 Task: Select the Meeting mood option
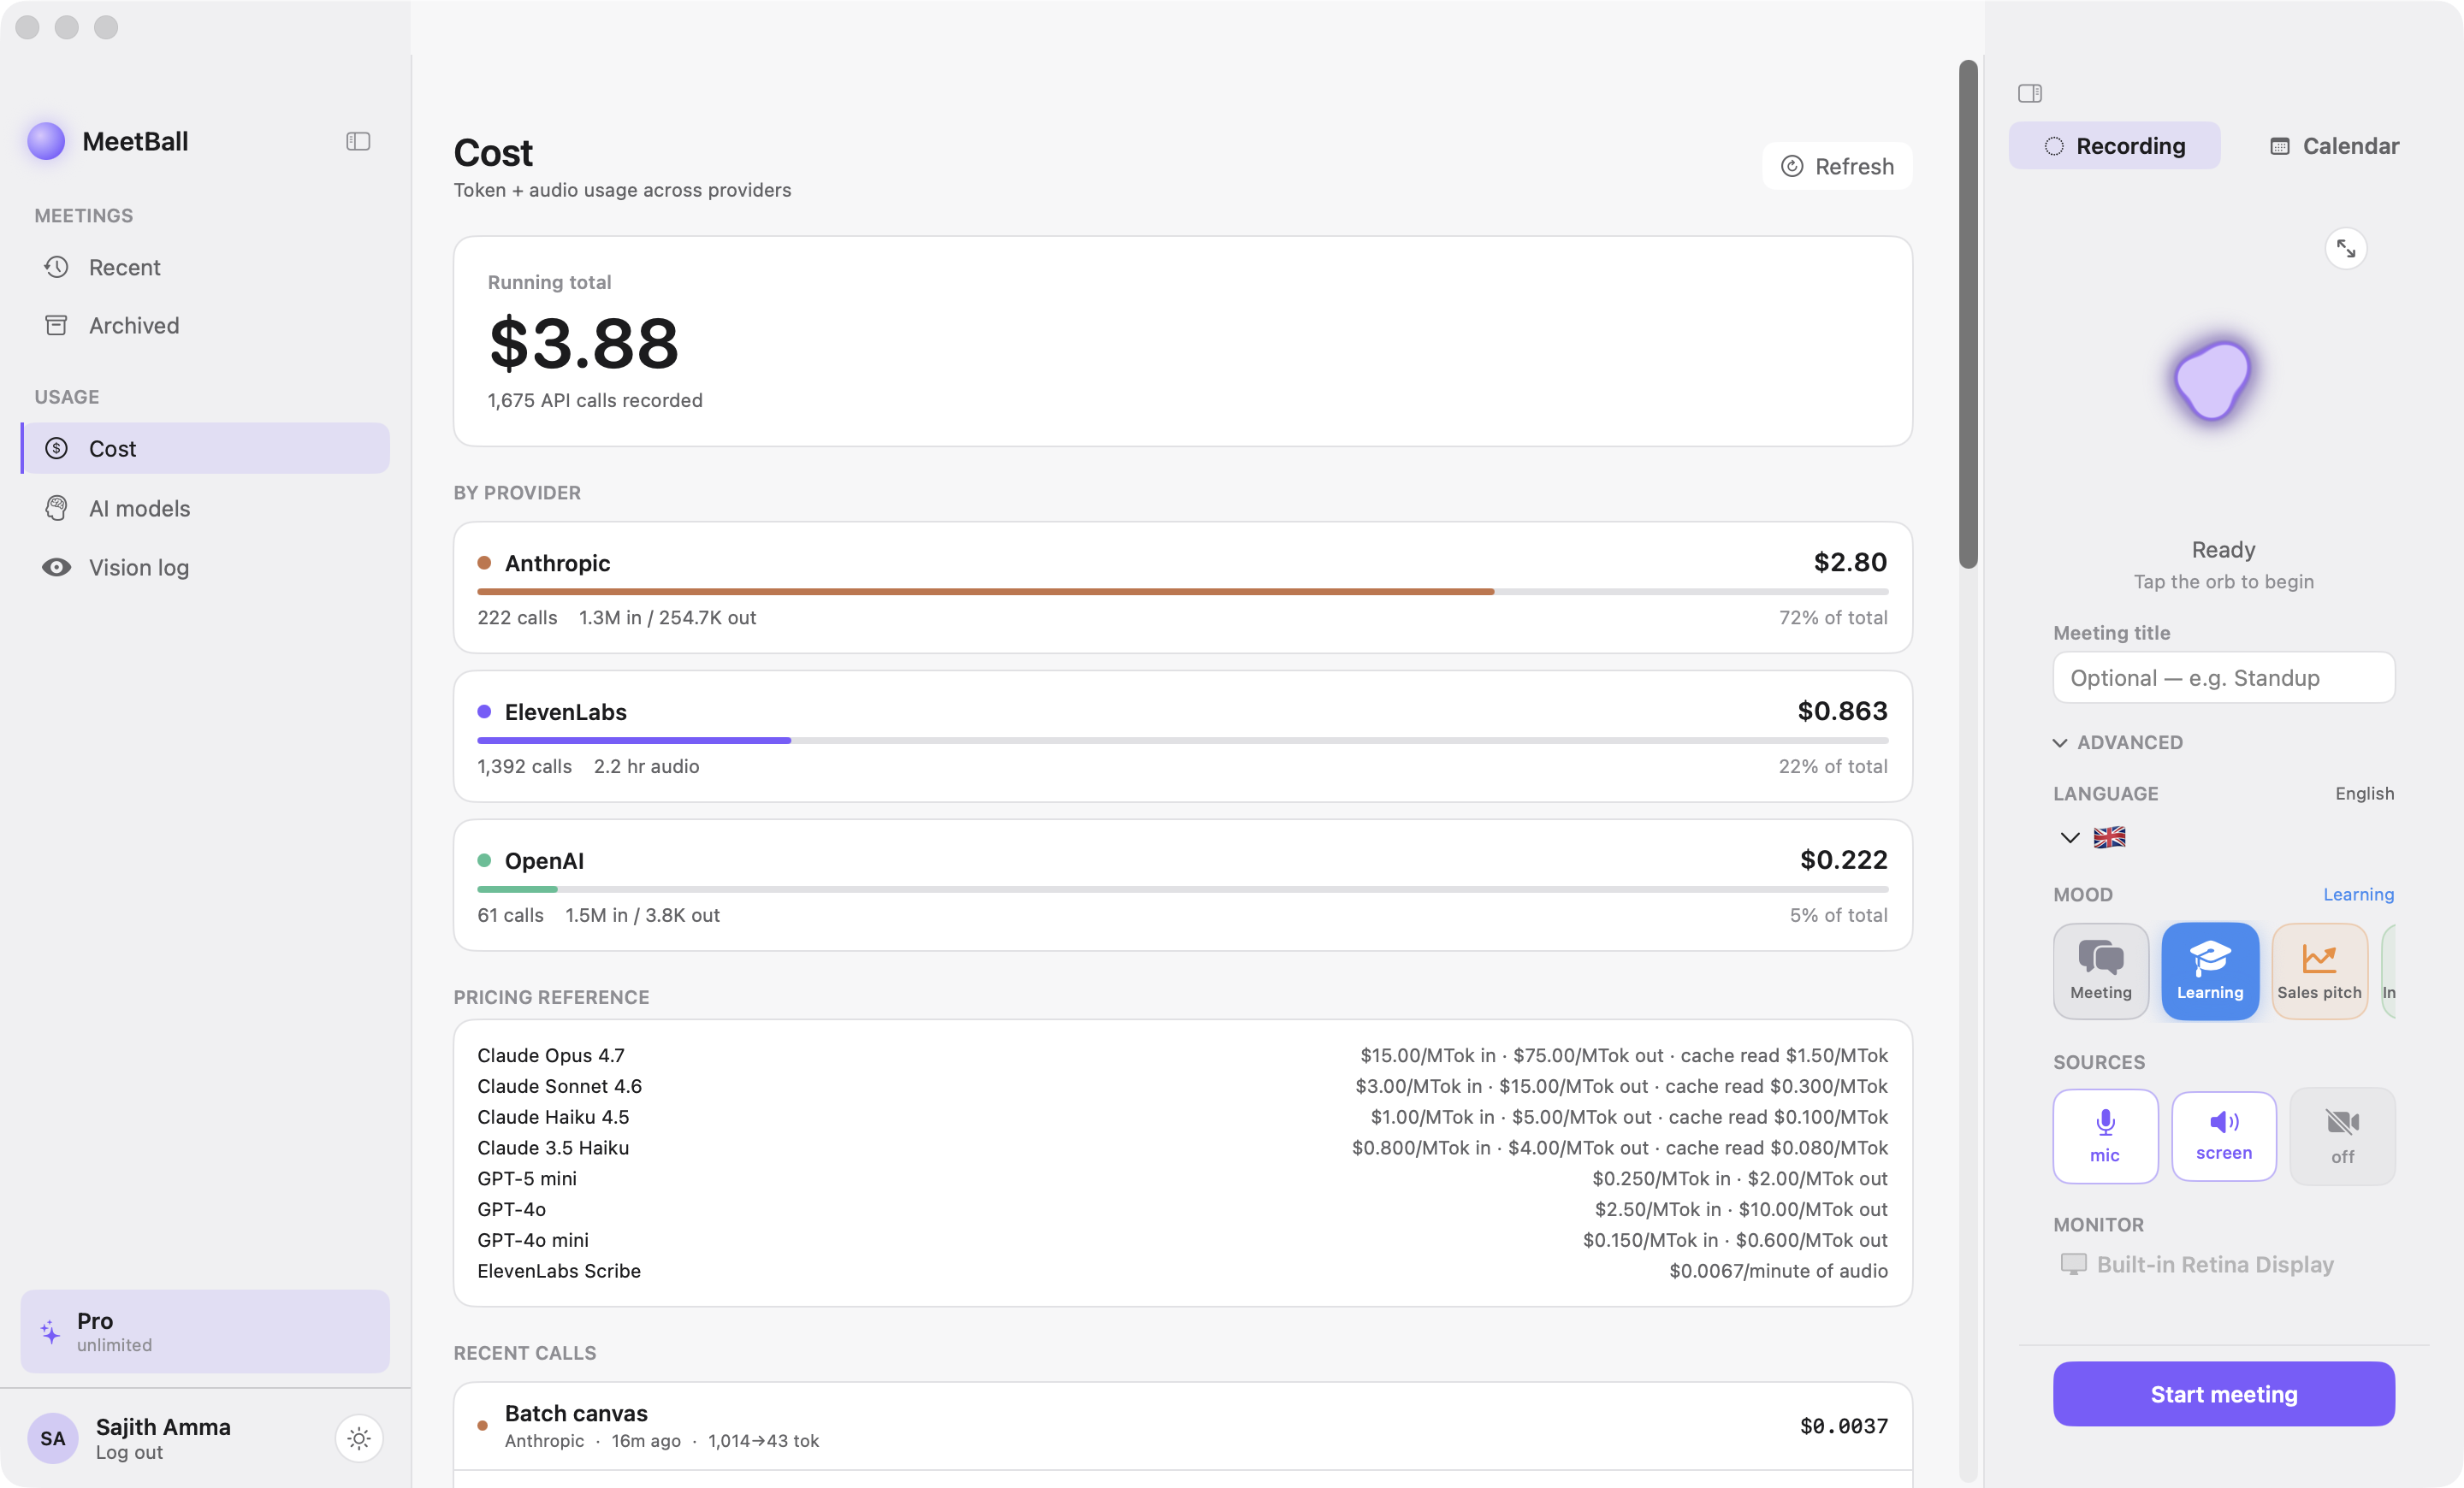click(x=2101, y=971)
